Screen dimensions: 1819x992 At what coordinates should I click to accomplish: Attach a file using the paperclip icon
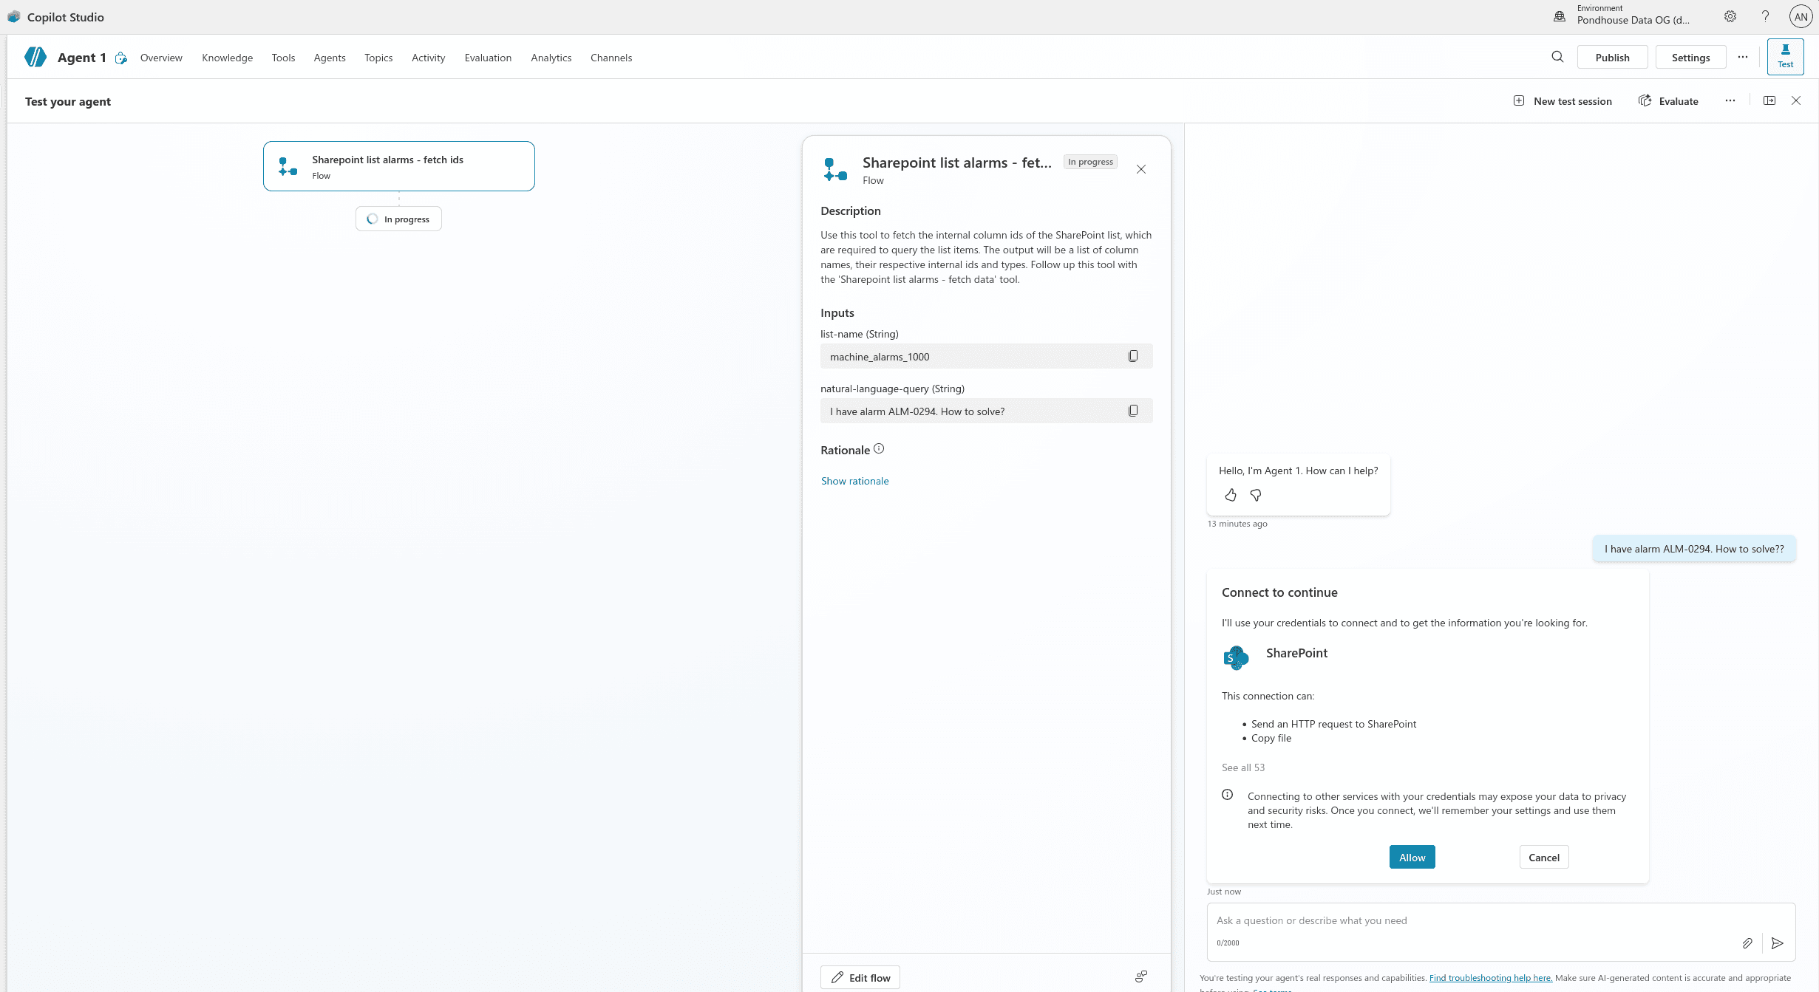[x=1747, y=943]
